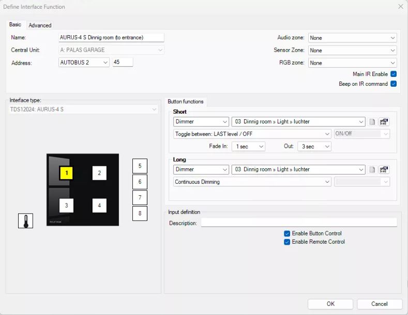
Task: Toggle the Enable Button Control checkbox
Action: (x=287, y=233)
